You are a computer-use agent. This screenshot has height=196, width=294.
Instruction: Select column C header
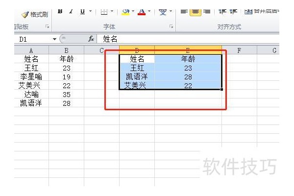[x=101, y=50]
